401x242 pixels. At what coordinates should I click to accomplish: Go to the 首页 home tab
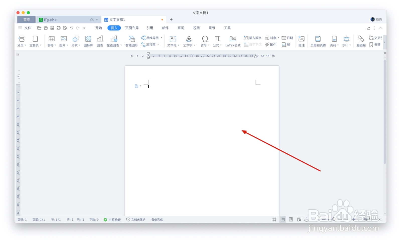(x=27, y=20)
